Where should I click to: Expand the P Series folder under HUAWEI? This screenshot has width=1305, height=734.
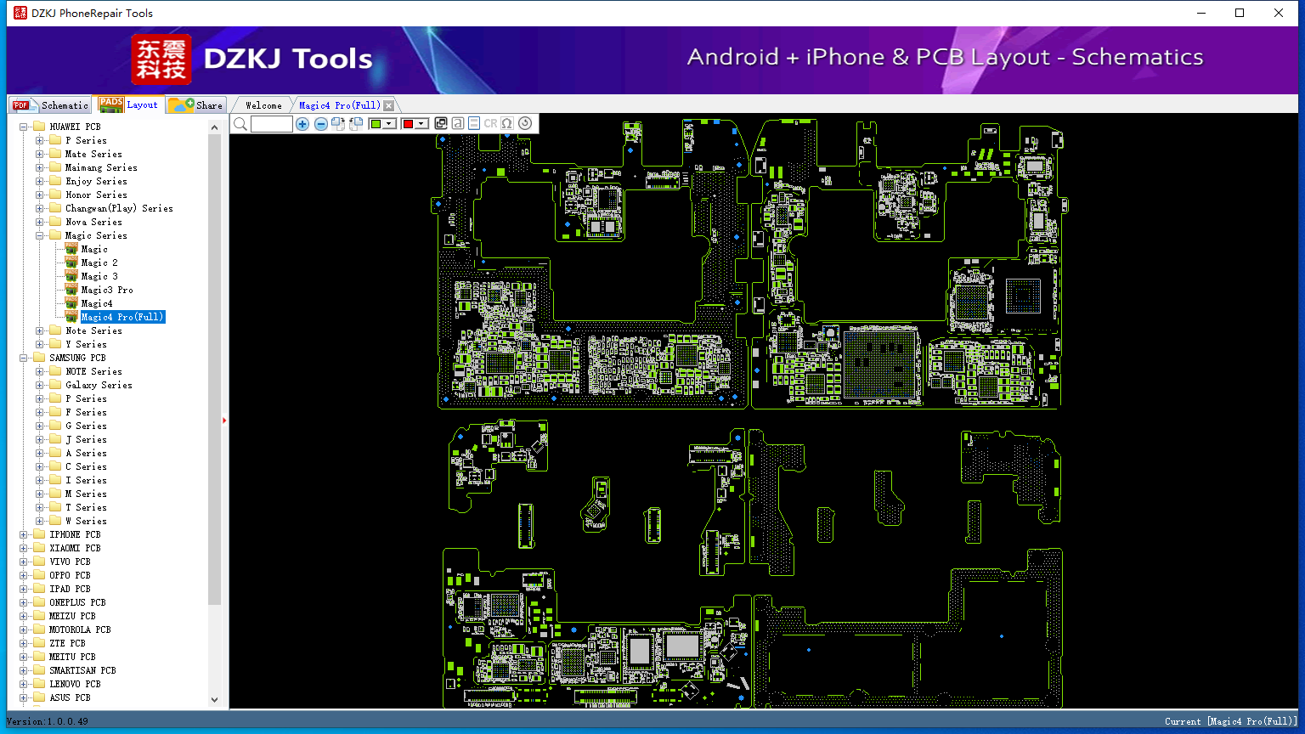coord(39,140)
